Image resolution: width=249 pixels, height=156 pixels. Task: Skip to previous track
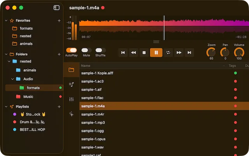tap(123, 53)
